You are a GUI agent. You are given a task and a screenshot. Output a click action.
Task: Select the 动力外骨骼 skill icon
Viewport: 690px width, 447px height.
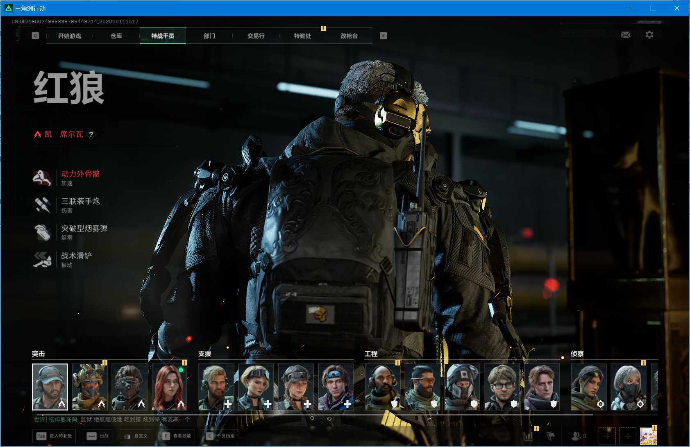click(x=42, y=178)
